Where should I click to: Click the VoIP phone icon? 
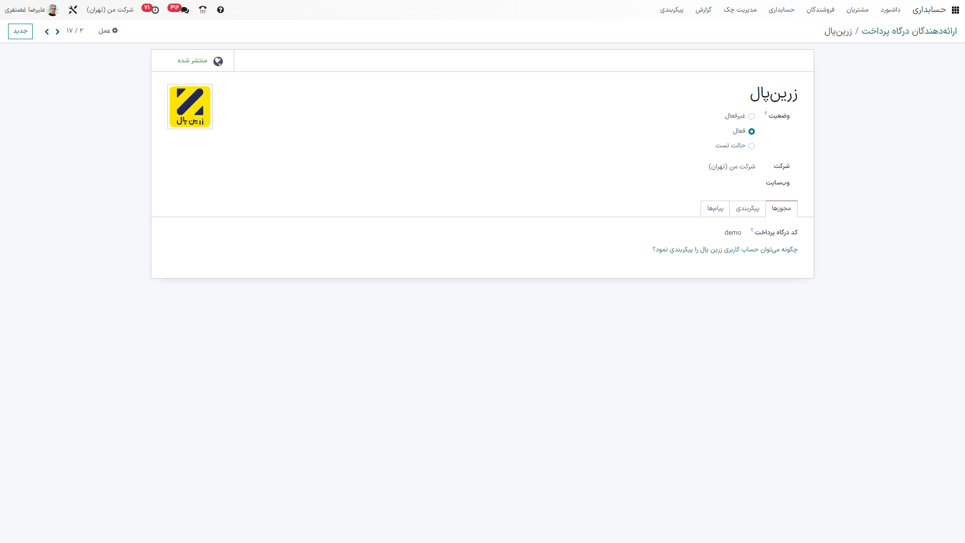(203, 10)
